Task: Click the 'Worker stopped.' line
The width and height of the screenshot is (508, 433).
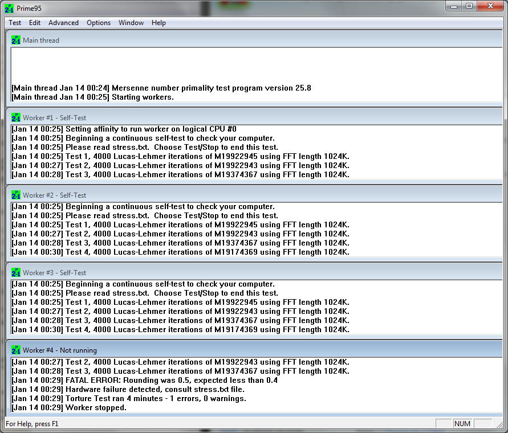Action: 69,407
